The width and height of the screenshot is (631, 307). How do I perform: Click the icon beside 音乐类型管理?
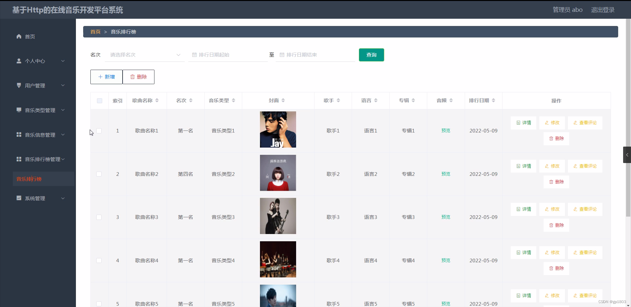pos(19,110)
